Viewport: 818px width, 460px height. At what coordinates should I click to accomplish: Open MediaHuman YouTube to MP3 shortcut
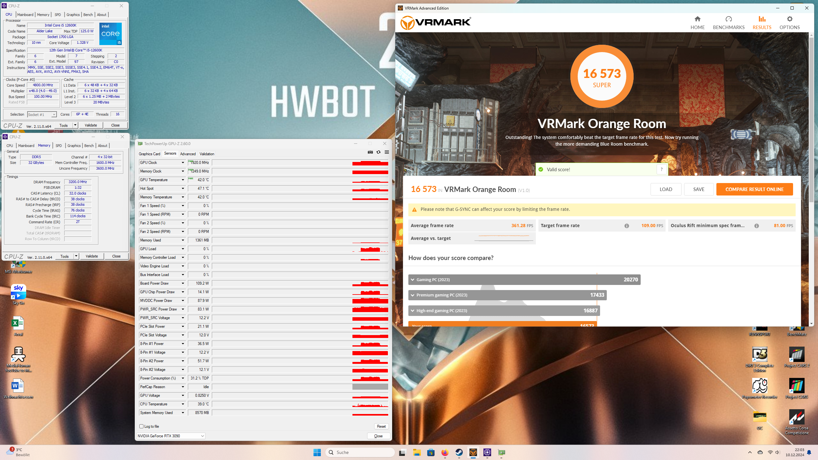pyautogui.click(x=19, y=359)
